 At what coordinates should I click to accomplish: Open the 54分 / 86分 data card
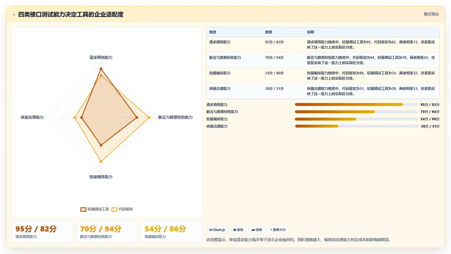(x=171, y=232)
